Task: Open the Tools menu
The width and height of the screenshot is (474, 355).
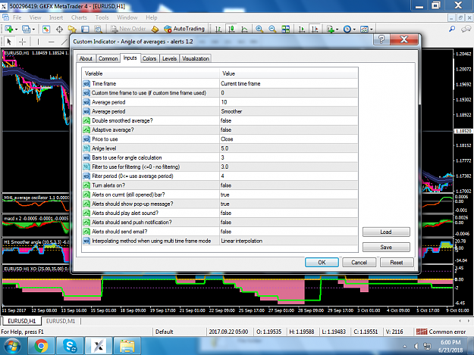Action: click(x=102, y=17)
